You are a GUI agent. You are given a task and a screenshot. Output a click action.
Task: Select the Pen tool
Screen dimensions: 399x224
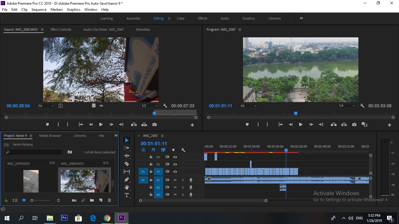pyautogui.click(x=127, y=179)
